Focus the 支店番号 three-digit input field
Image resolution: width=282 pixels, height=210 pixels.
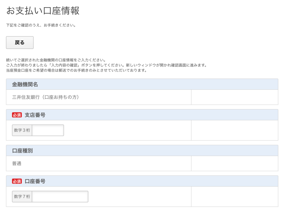[x=48, y=130]
